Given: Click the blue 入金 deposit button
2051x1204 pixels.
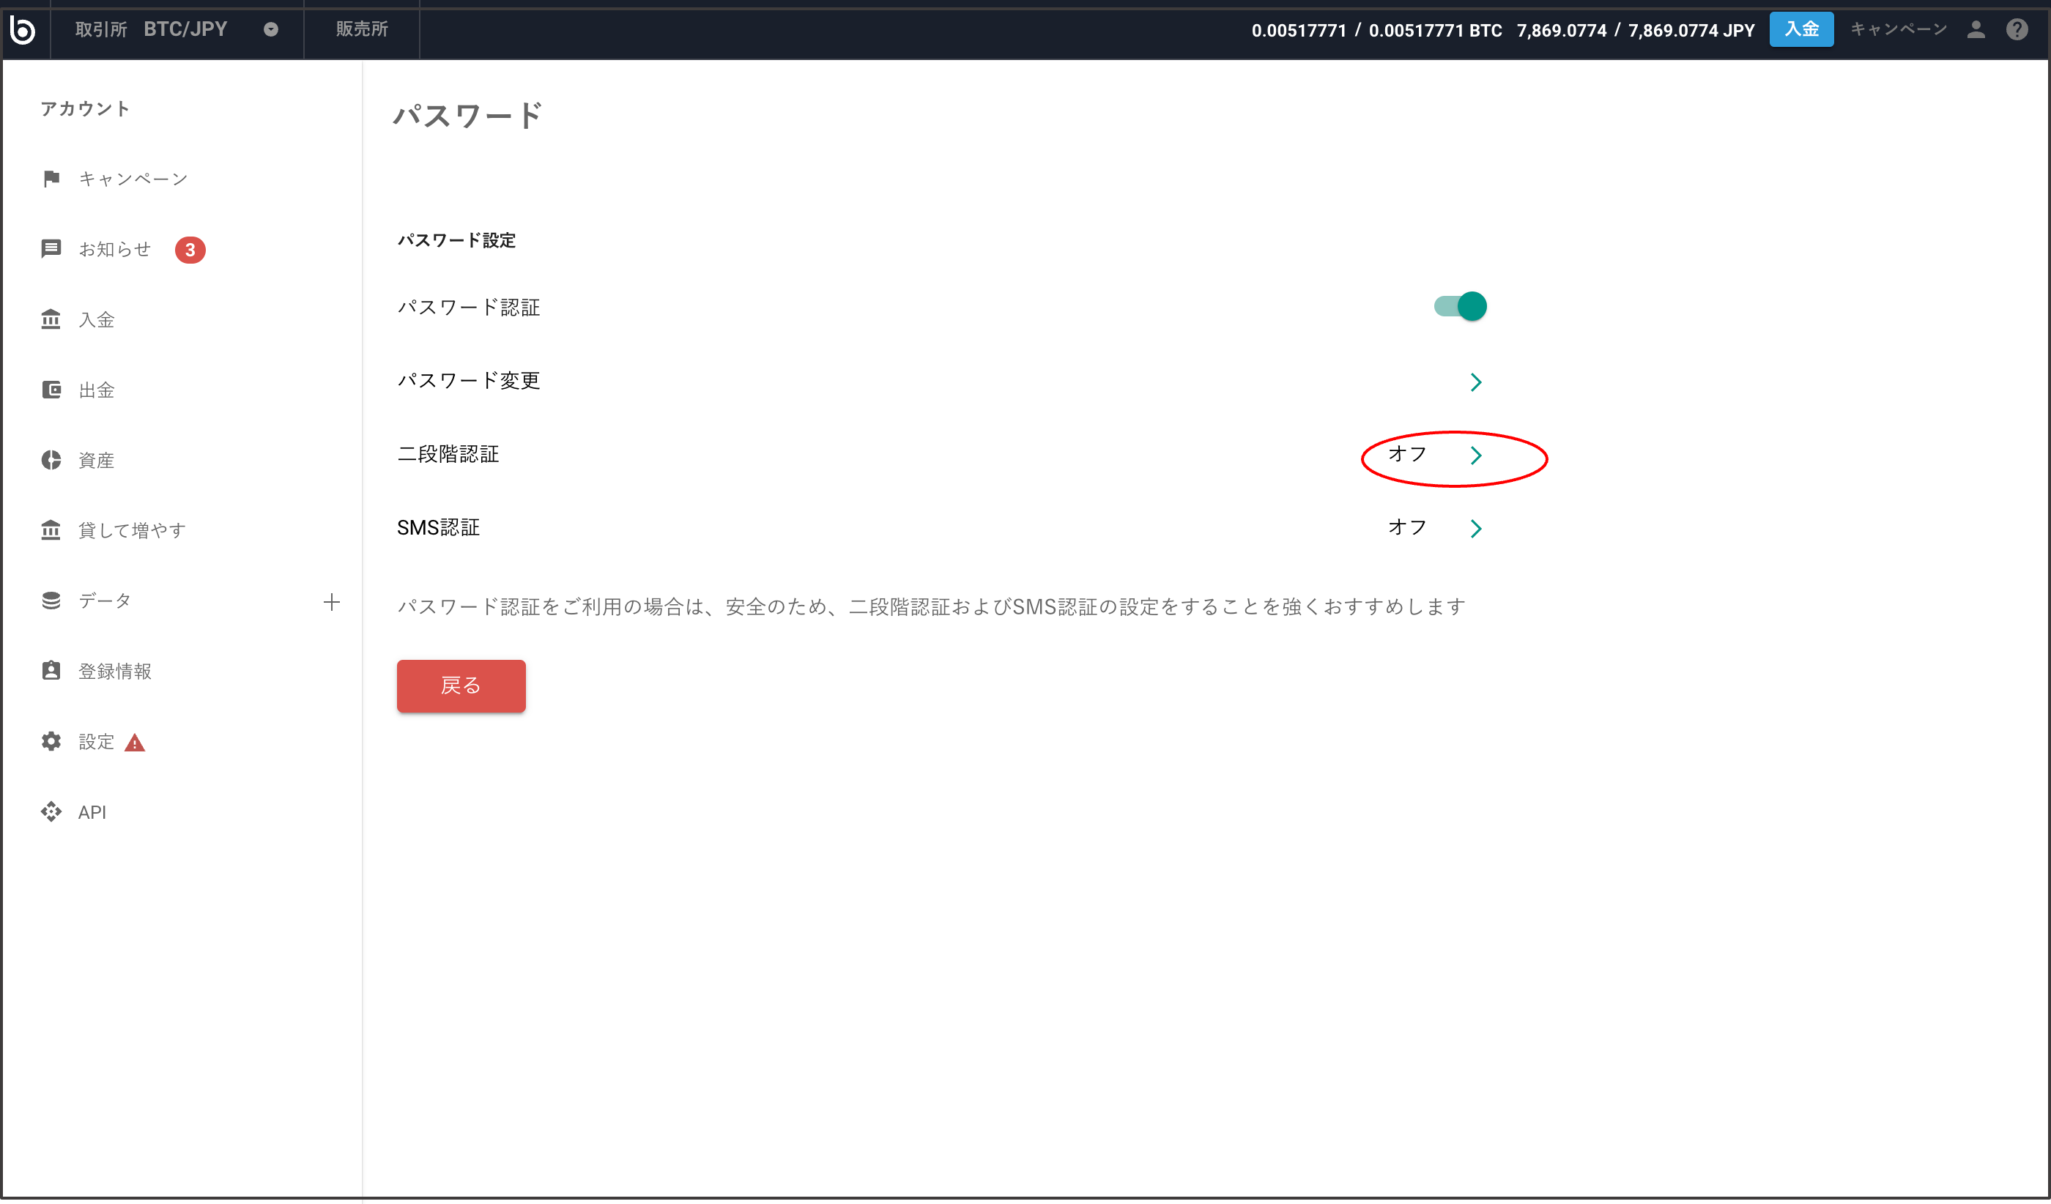Looking at the screenshot, I should [1801, 30].
